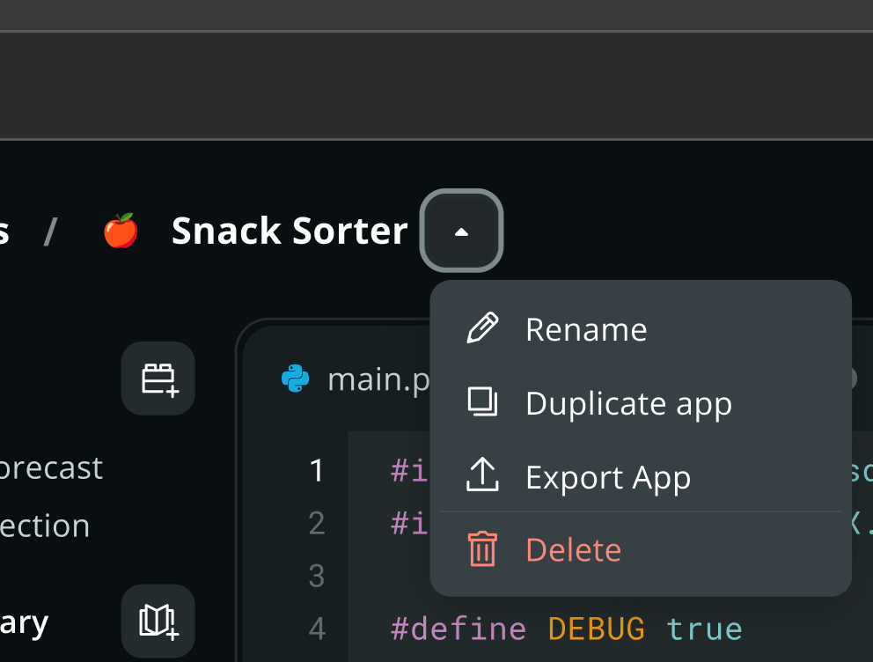The image size is (873, 662).
Task: Open the sidebar item ending in 'orecast'
Action: click(51, 467)
